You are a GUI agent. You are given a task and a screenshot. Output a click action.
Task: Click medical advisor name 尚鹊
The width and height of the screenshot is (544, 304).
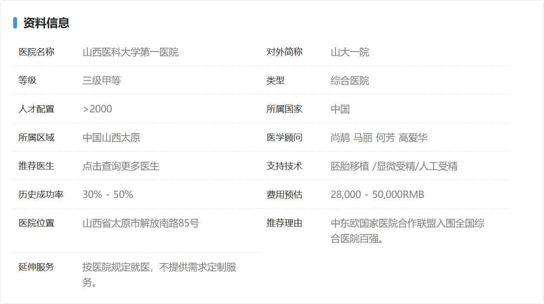(x=340, y=138)
